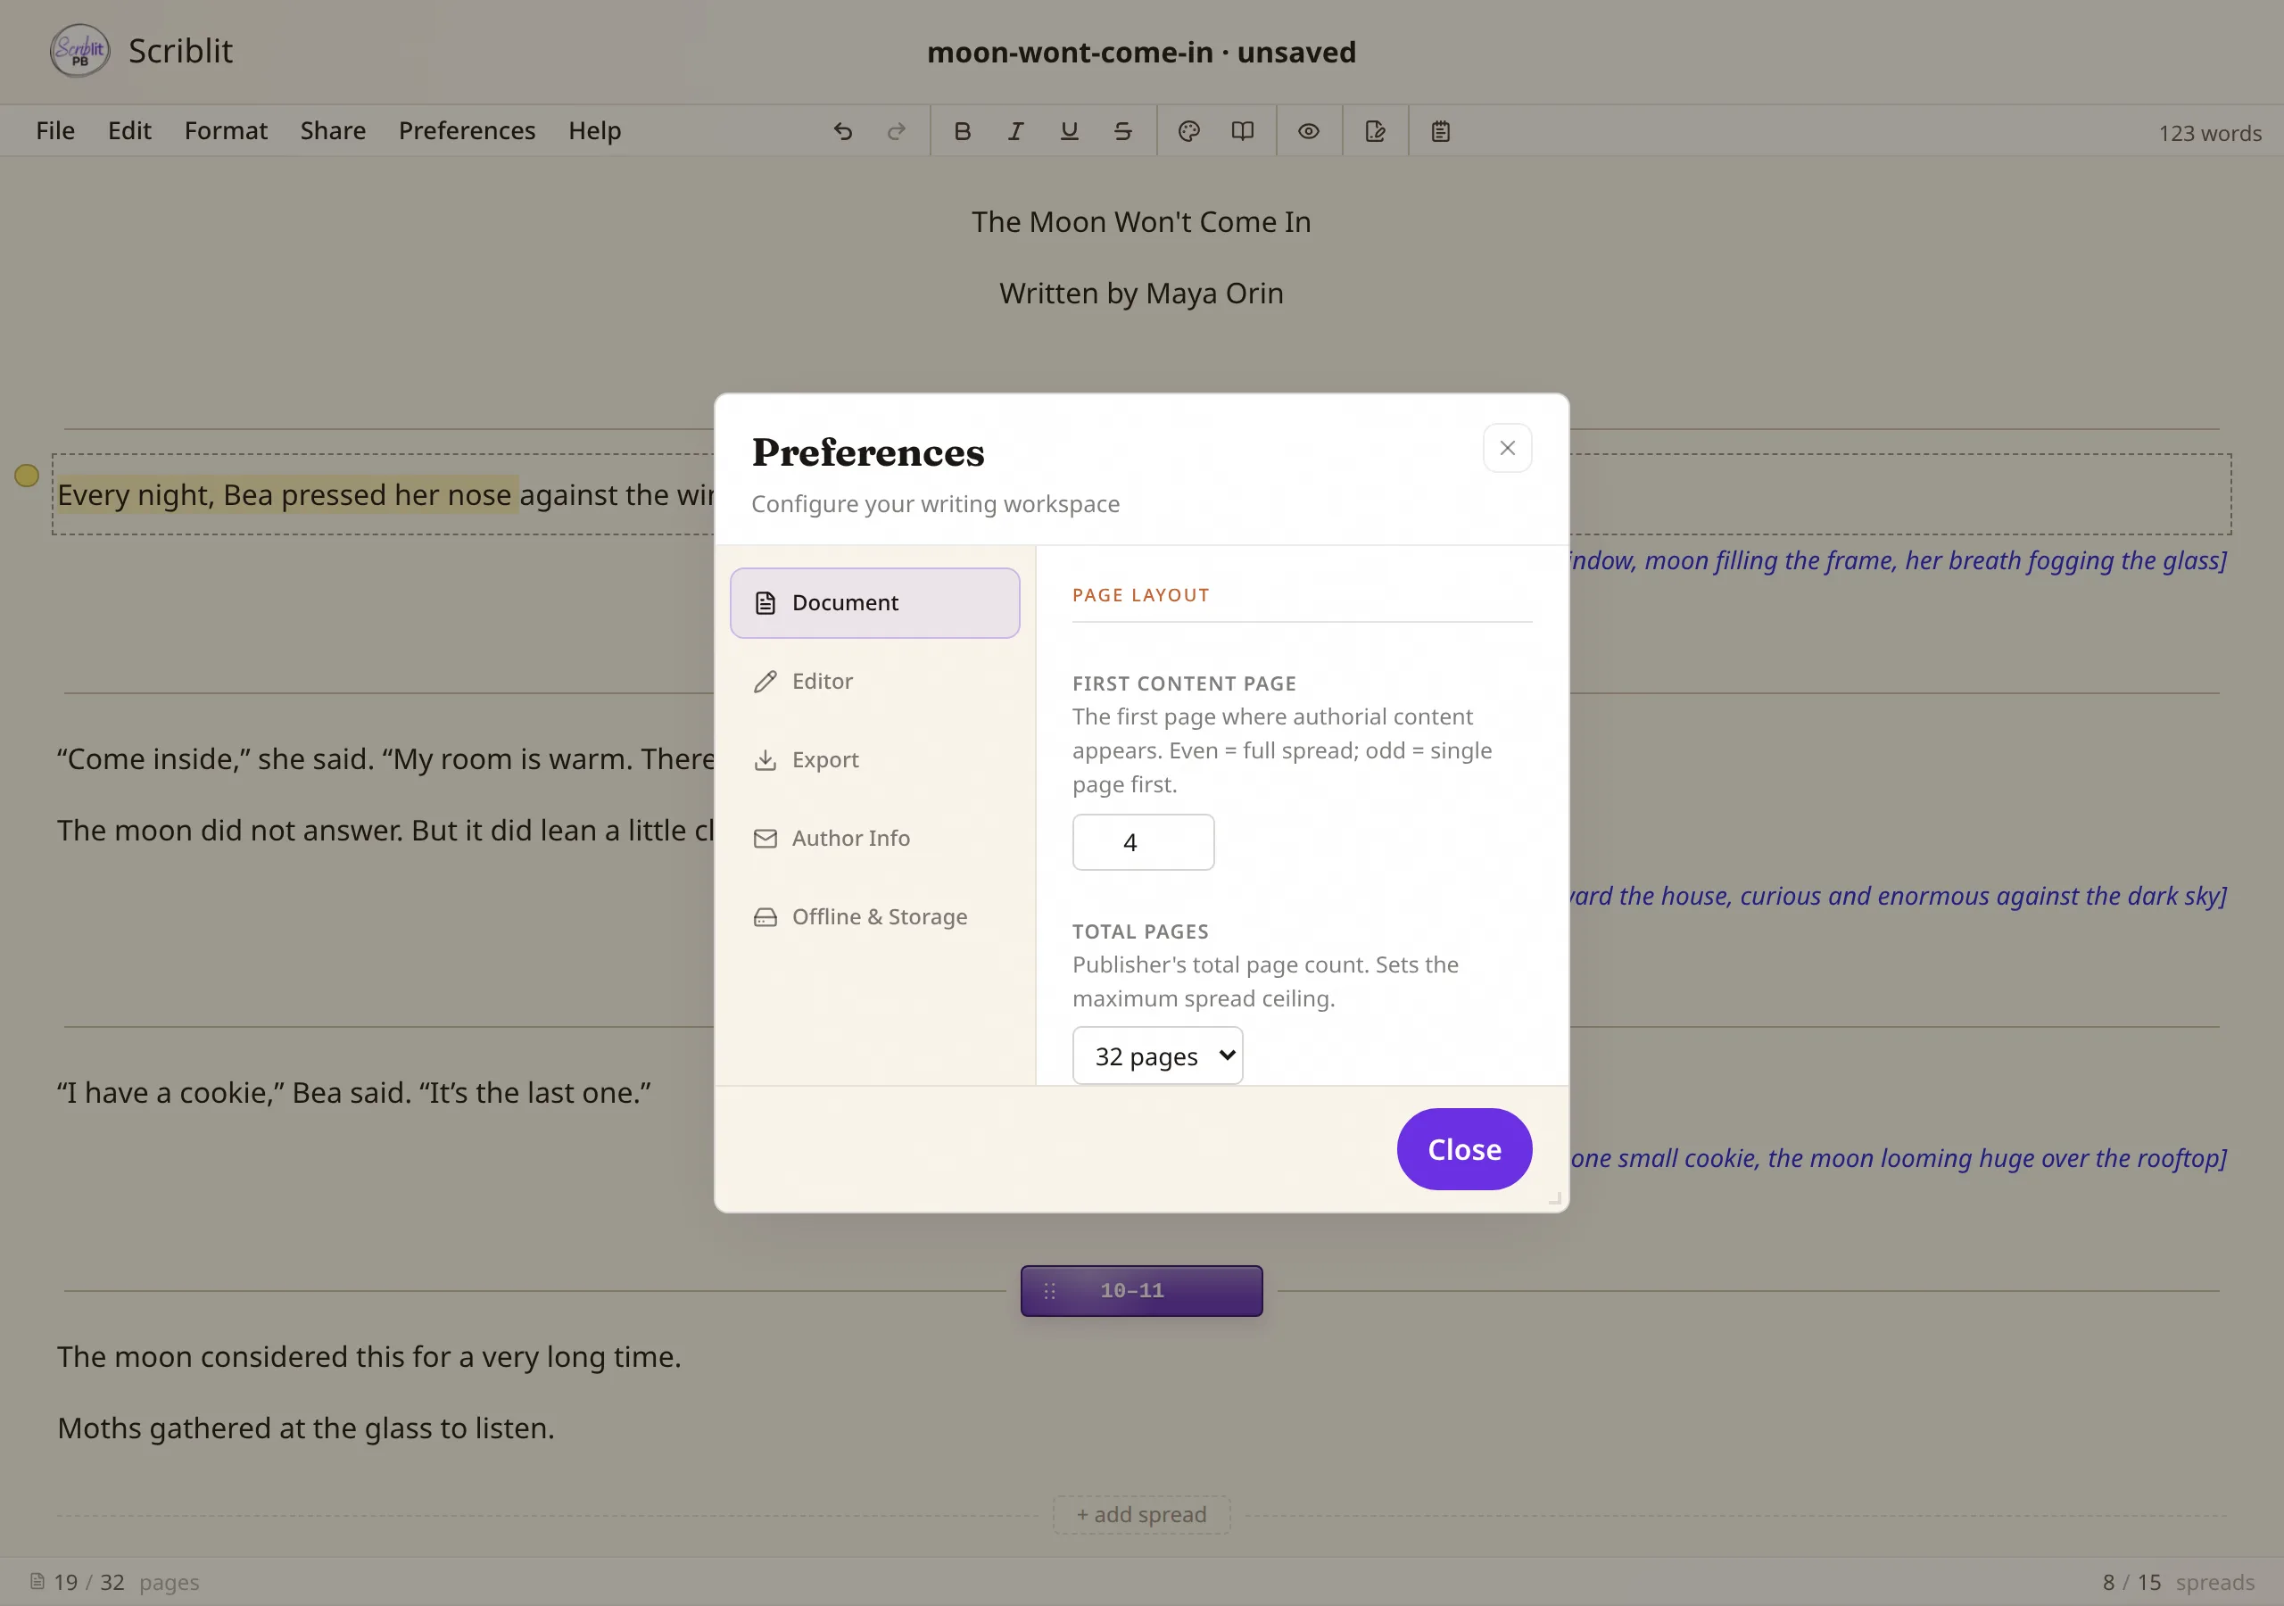Open the Edit menu
Viewport: 2284px width, 1606px height.
[x=129, y=130]
